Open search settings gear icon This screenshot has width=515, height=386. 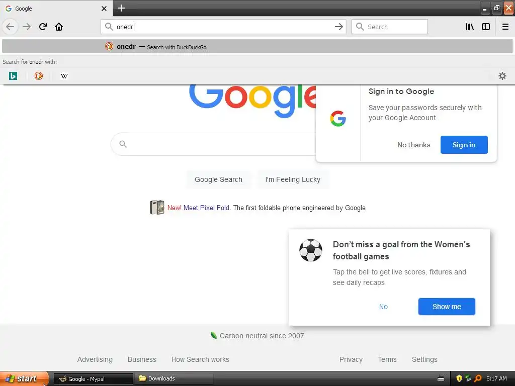point(502,76)
